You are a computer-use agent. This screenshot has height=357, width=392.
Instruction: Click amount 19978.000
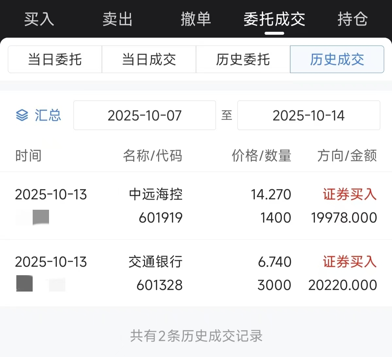[344, 218]
